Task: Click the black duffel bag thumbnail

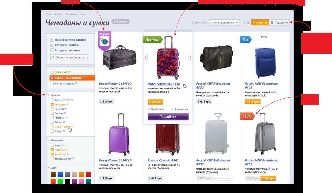Action: [x=120, y=57]
